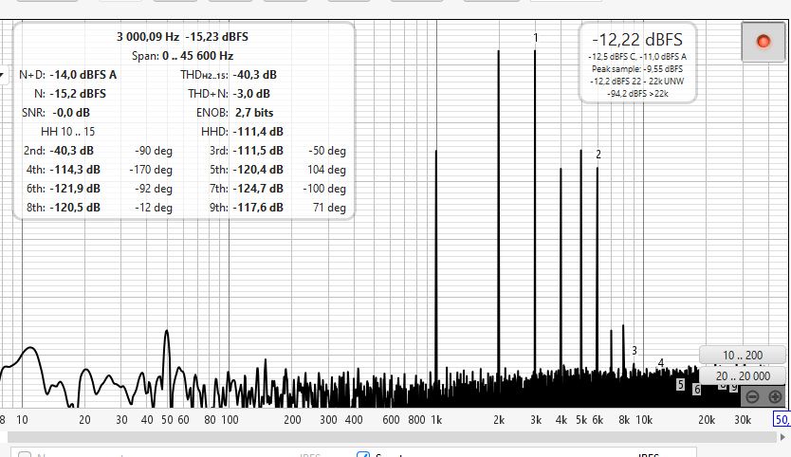Click the 3 000,09 Hz fundamental frequency value
This screenshot has height=457, width=791.
pos(148,37)
